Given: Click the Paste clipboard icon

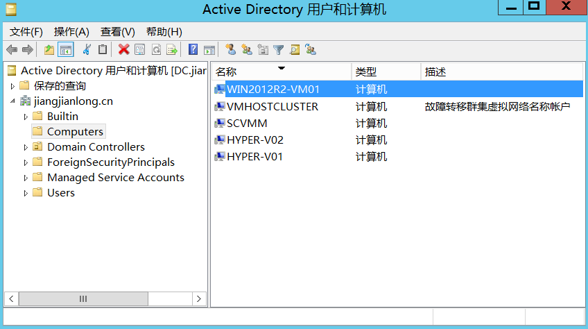Looking at the screenshot, I should pyautogui.click(x=103, y=49).
